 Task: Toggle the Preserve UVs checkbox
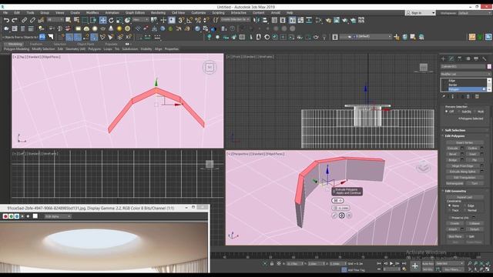tap(450, 217)
